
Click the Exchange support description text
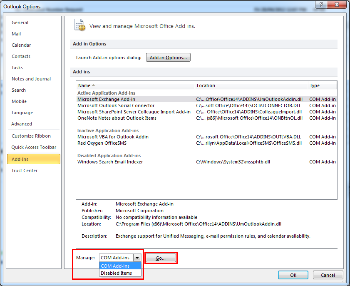(x=213, y=236)
